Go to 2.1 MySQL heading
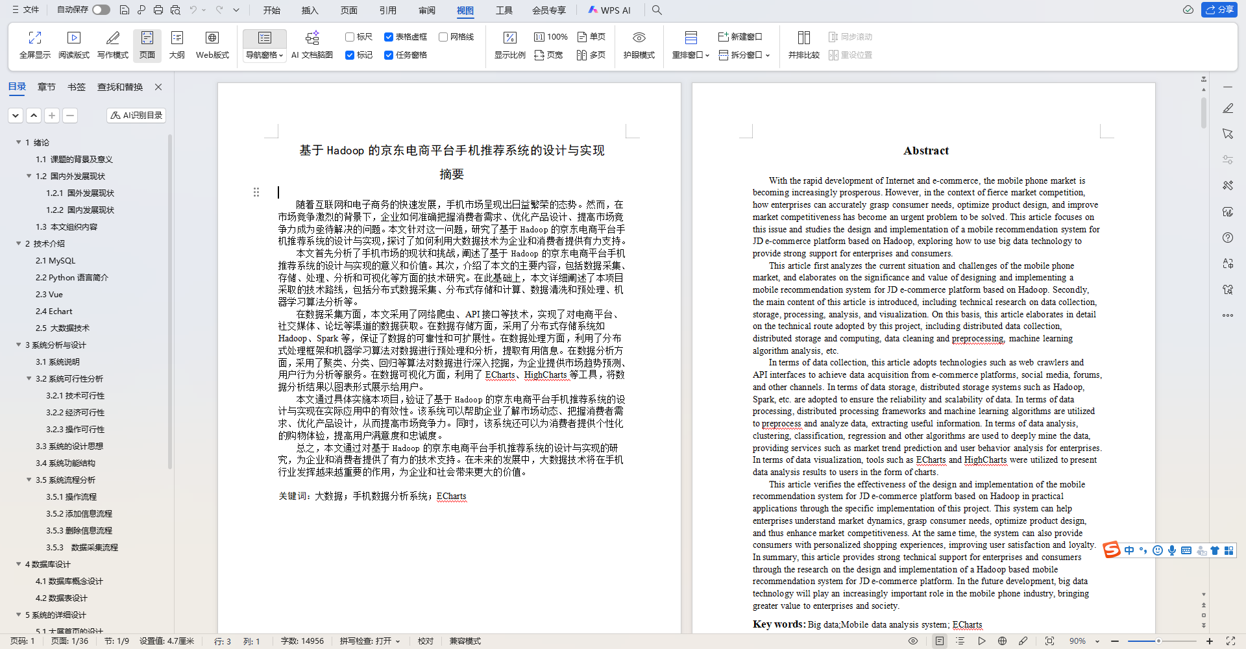 click(56, 260)
